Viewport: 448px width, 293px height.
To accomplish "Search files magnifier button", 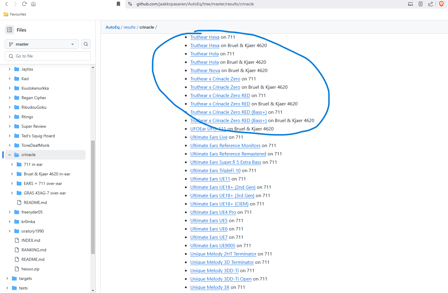I will coord(86,44).
